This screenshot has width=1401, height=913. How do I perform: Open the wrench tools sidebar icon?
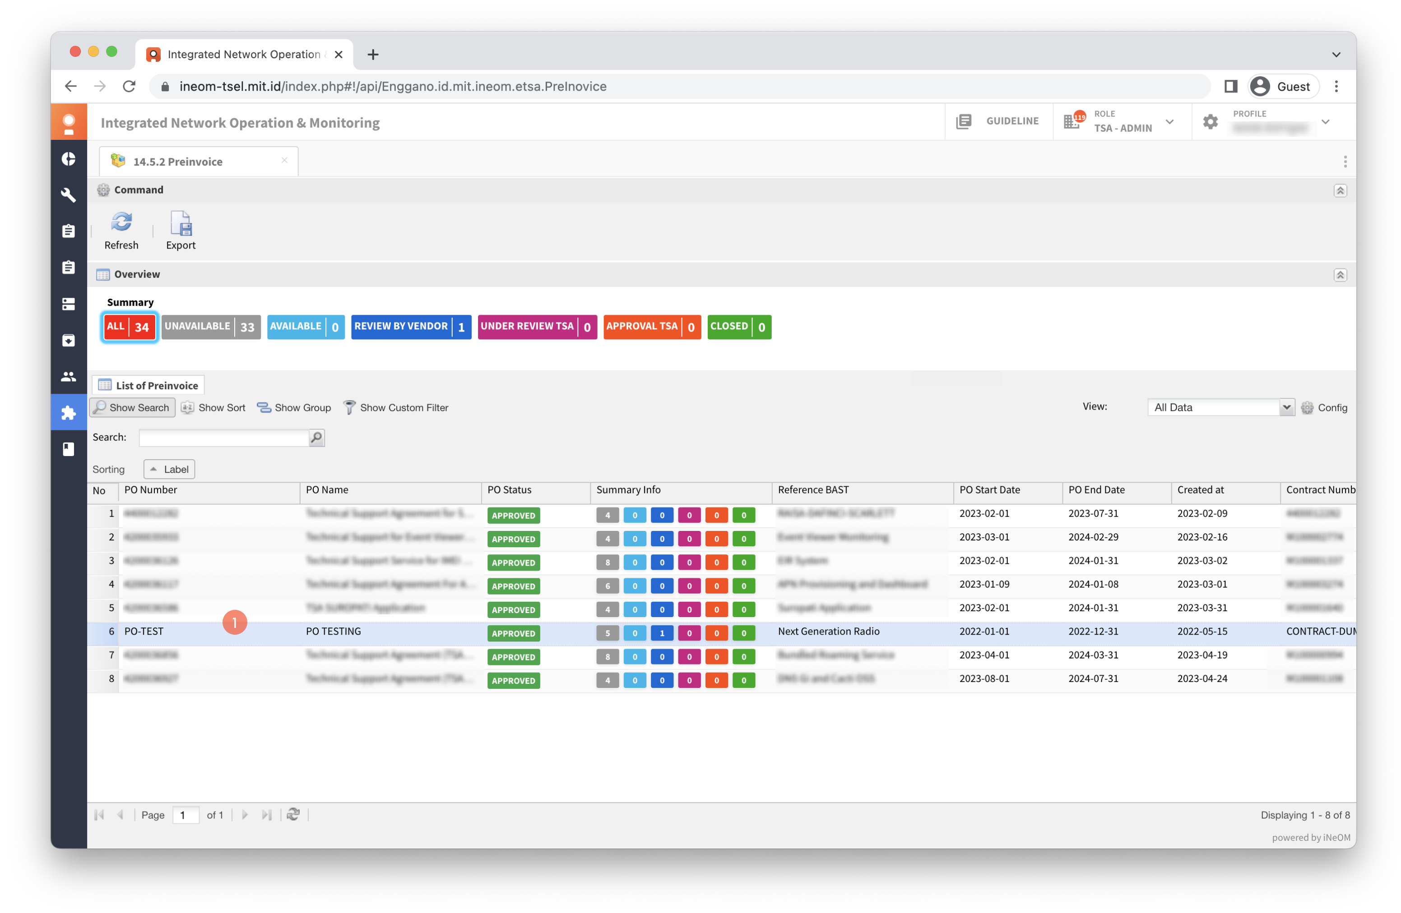(68, 195)
